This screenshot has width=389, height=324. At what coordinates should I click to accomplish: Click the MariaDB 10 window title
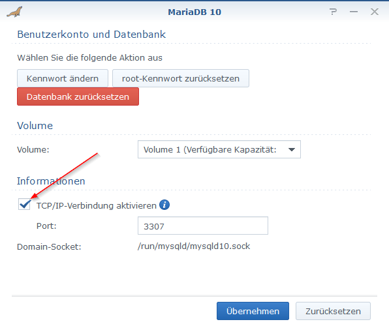point(194,12)
